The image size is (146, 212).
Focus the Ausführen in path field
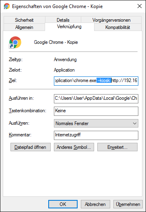click(96, 99)
